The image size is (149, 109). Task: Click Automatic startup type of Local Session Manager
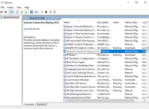pyautogui.click(x=130, y=80)
